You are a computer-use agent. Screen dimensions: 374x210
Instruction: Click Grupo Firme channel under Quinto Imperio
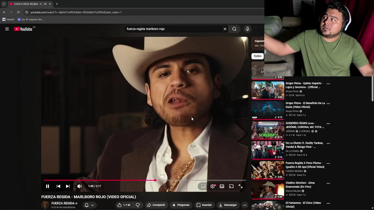[x=292, y=91]
